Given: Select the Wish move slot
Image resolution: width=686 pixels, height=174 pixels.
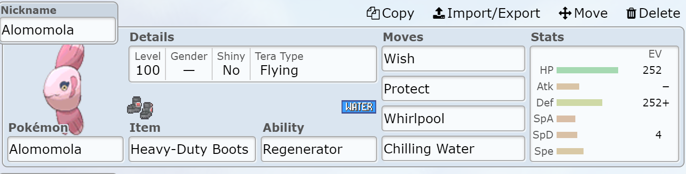Looking at the screenshot, I should (x=453, y=59).
